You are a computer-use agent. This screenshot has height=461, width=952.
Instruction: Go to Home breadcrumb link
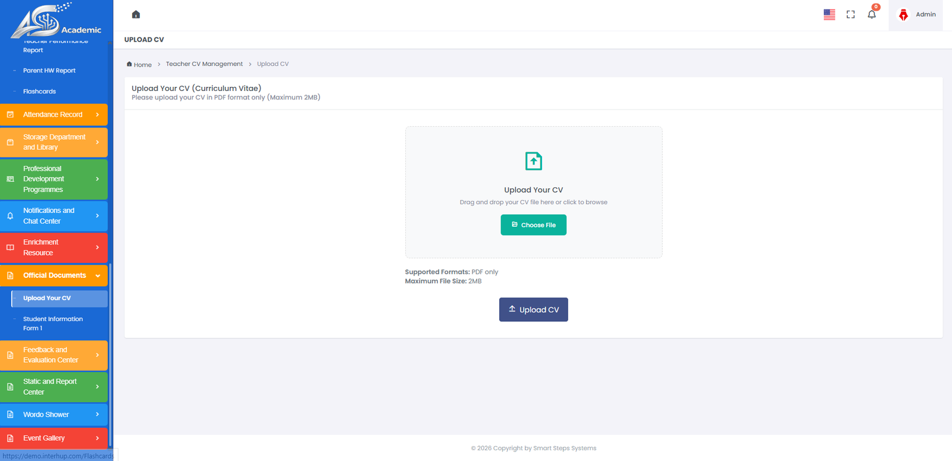pos(142,65)
